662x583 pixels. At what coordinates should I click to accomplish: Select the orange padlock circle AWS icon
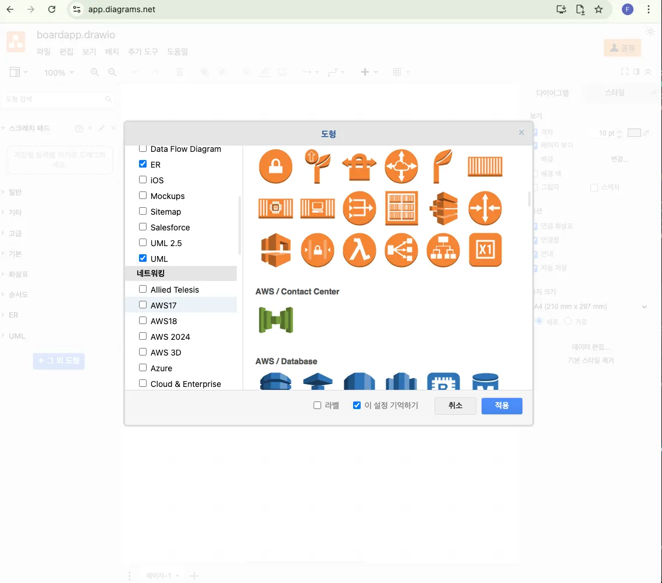click(275, 166)
